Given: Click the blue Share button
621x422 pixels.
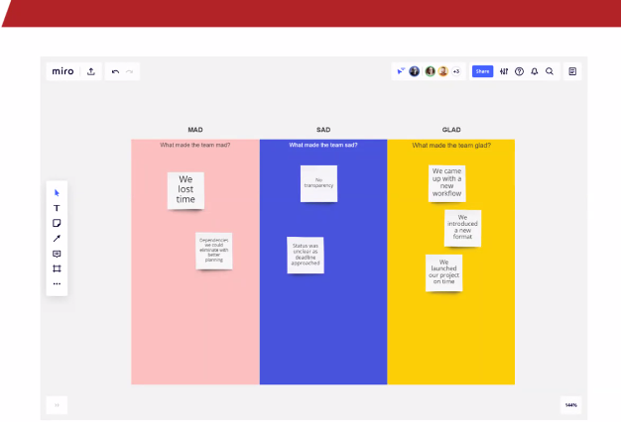Looking at the screenshot, I should [482, 71].
